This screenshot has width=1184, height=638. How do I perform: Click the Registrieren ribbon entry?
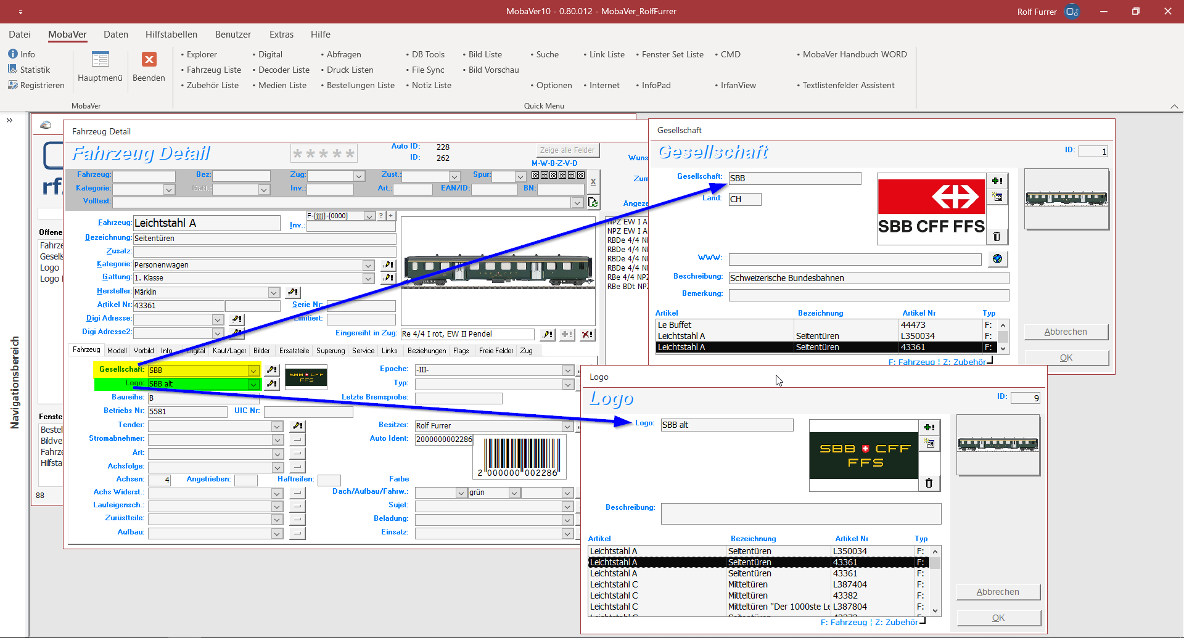tap(36, 85)
